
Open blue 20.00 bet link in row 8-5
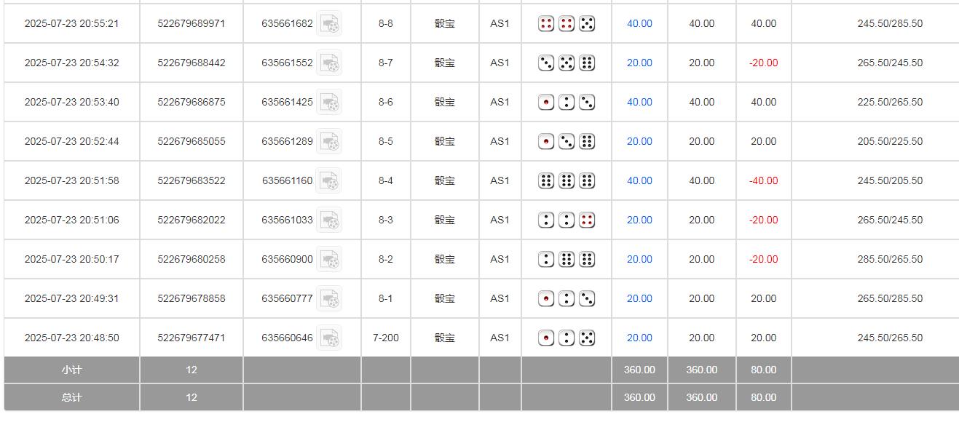coord(639,142)
